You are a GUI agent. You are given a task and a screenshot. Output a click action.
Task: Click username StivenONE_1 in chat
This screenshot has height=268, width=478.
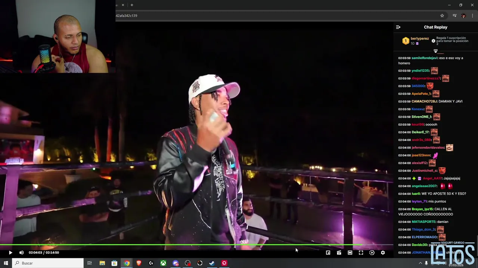click(x=422, y=117)
